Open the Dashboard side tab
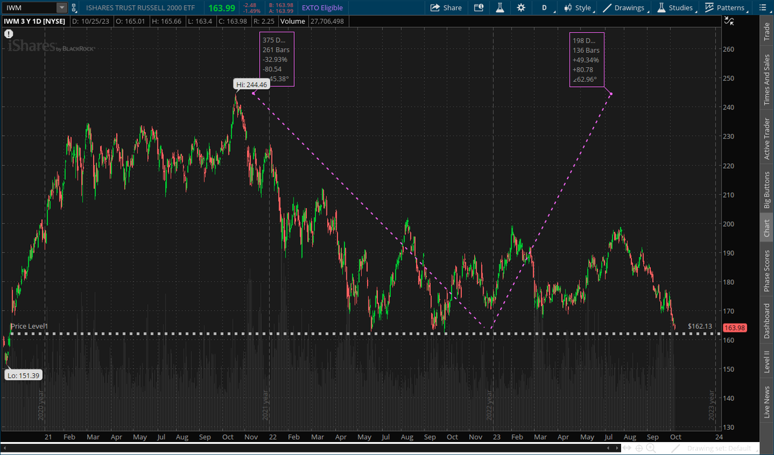Screen dimensions: 774x455 tap(766, 321)
